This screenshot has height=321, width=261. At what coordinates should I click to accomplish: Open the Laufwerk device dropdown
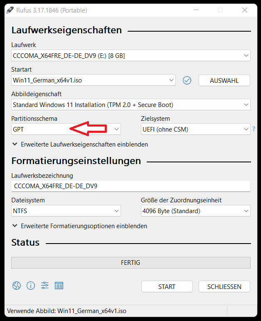131,55
